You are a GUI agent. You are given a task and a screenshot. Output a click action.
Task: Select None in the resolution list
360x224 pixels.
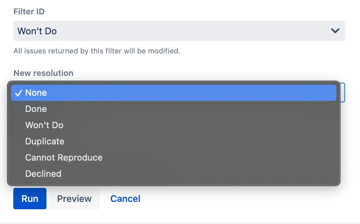174,93
